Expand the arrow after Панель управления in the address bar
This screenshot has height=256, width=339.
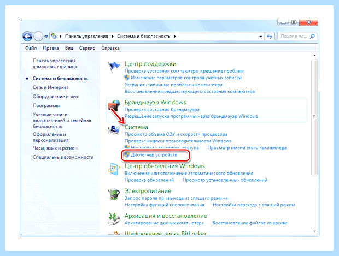pos(113,36)
